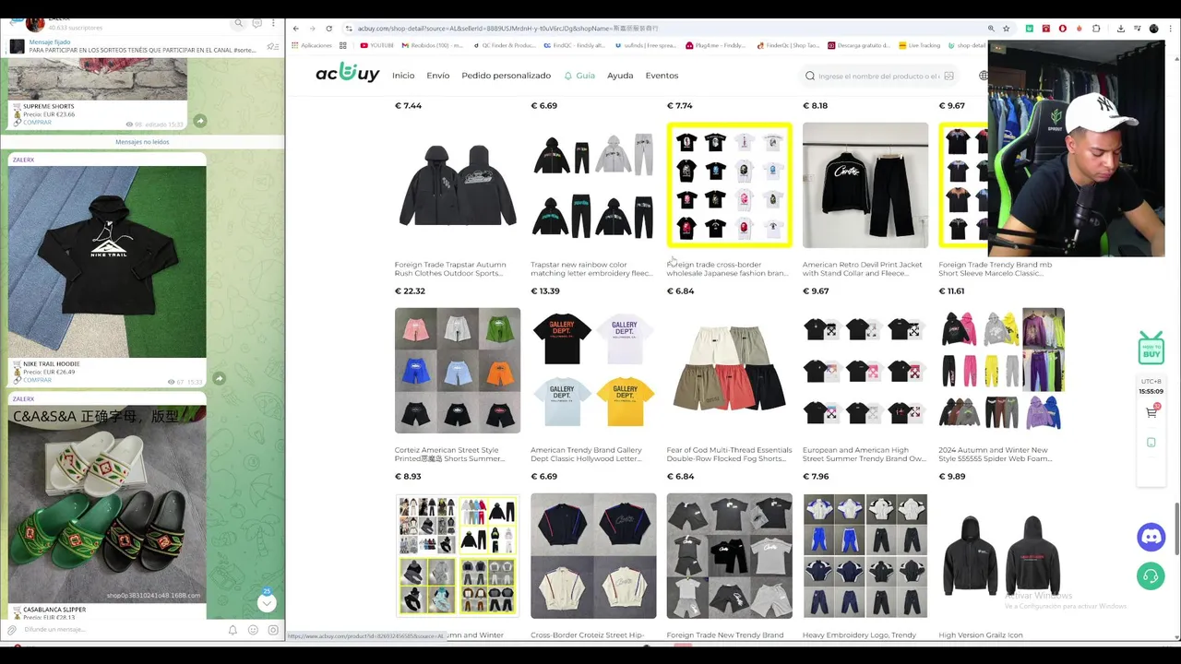The height and width of the screenshot is (664, 1181).
Task: Open the Envío menu item
Action: [x=438, y=76]
